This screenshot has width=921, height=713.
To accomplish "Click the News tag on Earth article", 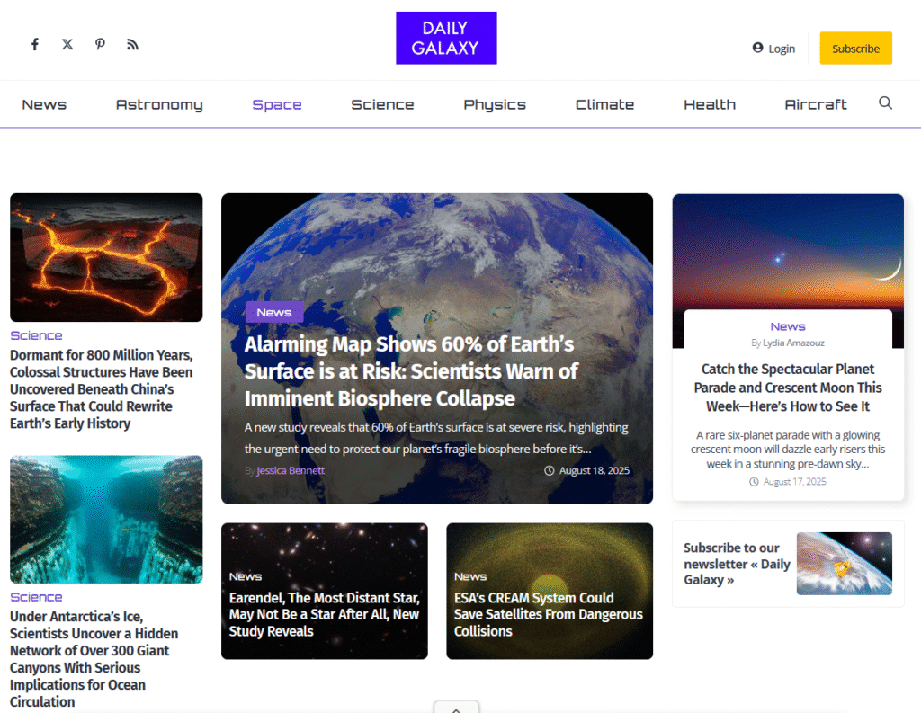I will pyautogui.click(x=274, y=313).
